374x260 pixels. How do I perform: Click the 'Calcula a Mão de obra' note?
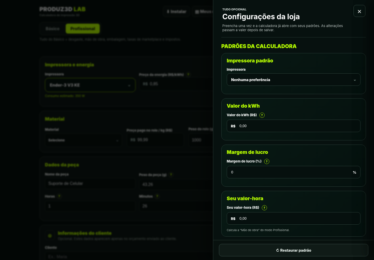pos(258,230)
